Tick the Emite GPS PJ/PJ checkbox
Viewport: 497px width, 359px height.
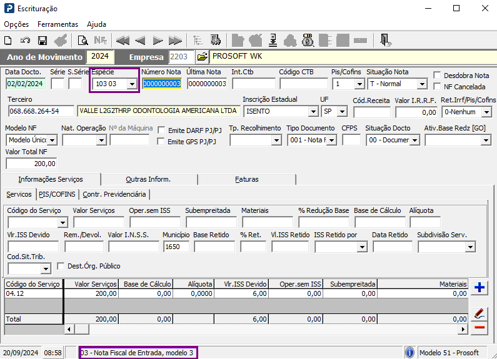[161, 141]
